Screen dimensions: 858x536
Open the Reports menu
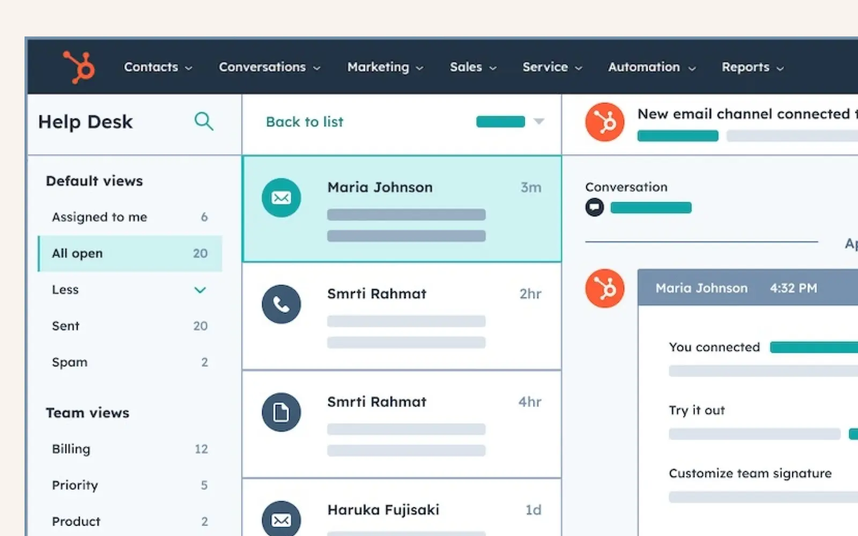[x=753, y=67]
